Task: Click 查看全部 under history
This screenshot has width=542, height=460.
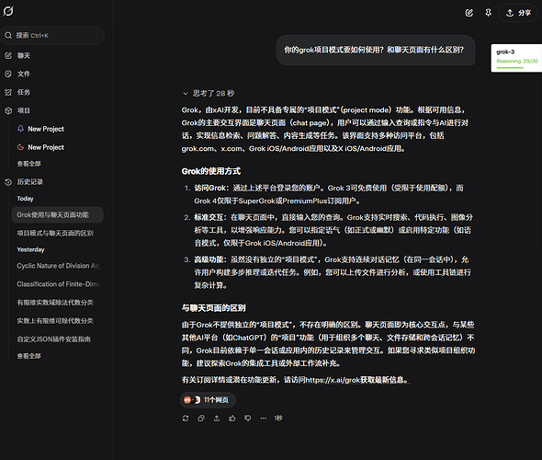Action: (x=29, y=356)
